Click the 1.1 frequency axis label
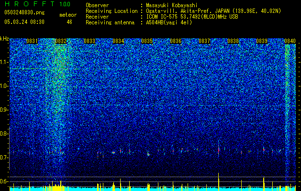The height and width of the screenshot is (191, 301). pos(4,62)
